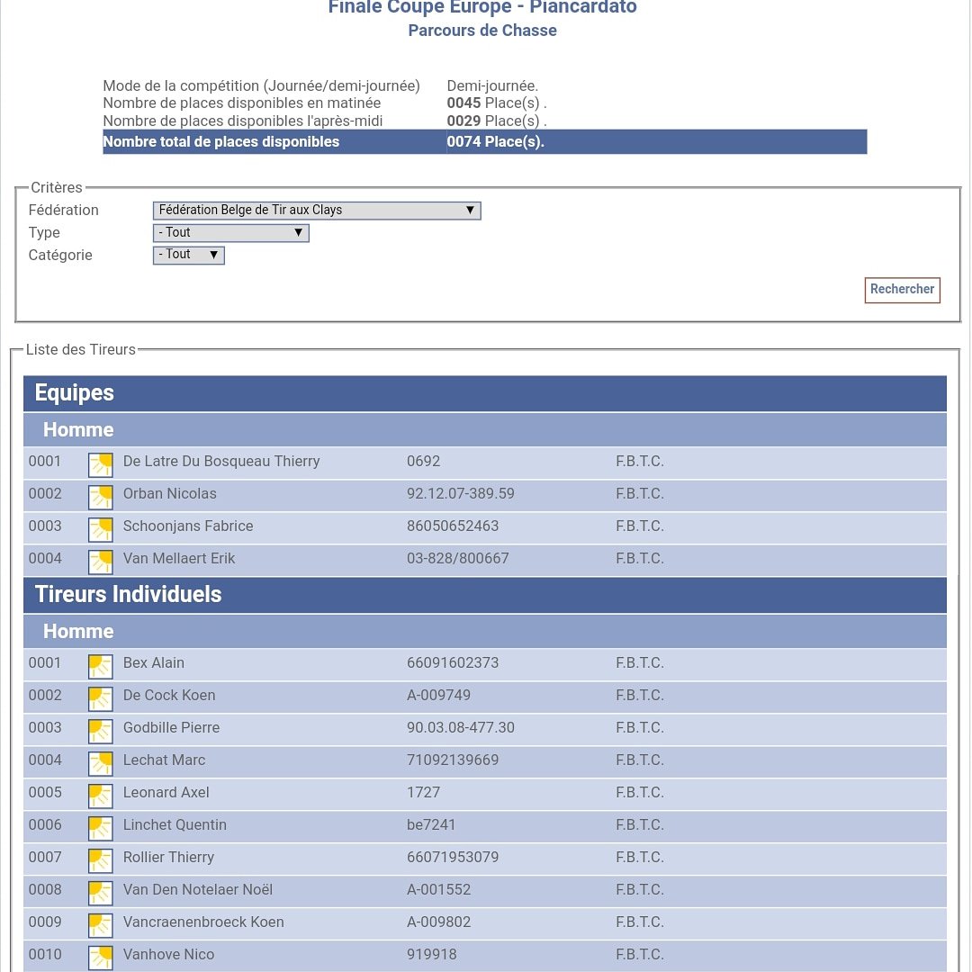
Task: Click sun icon next to Rollier Thierry
Action: pyautogui.click(x=101, y=859)
